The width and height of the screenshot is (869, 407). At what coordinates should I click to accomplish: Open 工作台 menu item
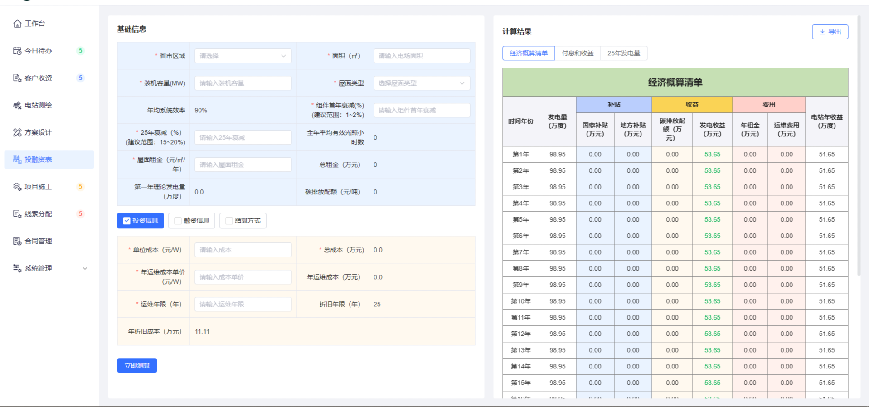tap(49, 24)
